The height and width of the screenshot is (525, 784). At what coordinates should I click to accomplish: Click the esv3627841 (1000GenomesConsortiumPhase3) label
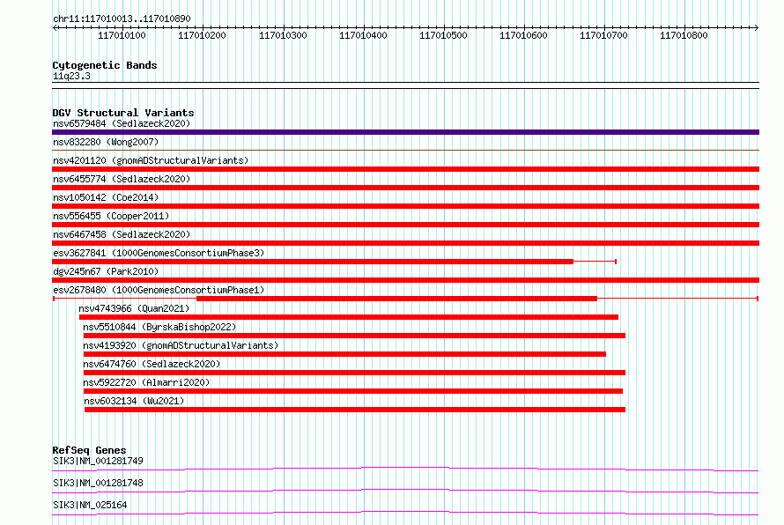(x=159, y=253)
